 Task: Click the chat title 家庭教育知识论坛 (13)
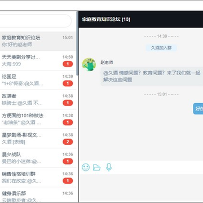click(106, 19)
